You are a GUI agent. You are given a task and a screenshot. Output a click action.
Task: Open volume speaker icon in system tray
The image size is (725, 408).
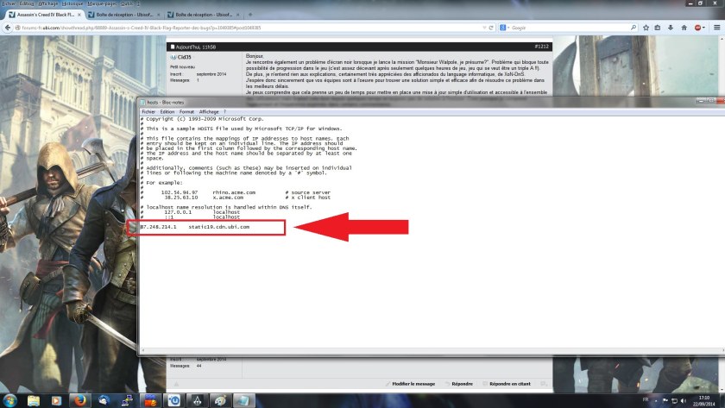click(x=684, y=400)
